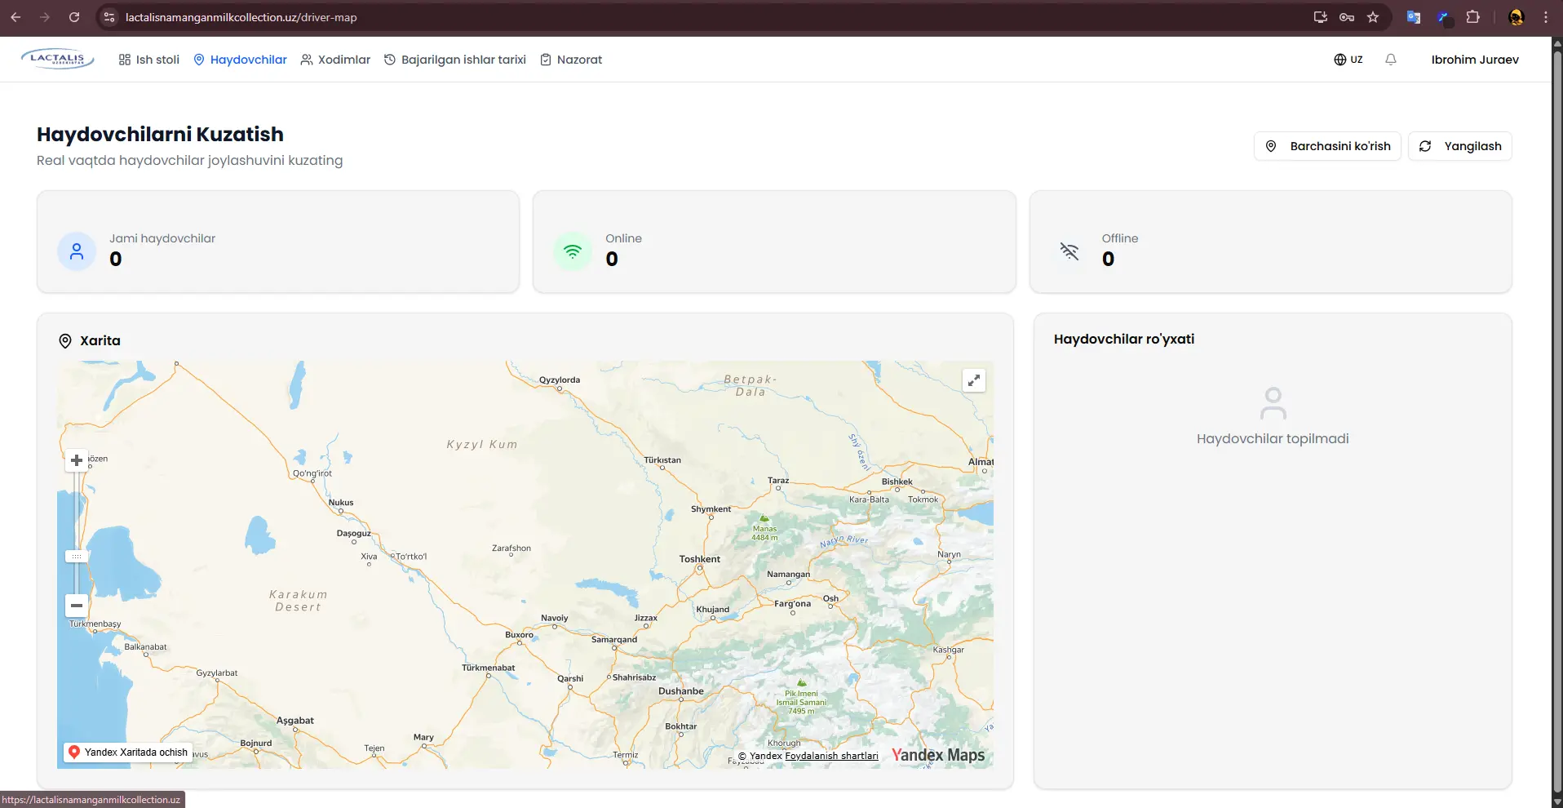Screen dimensions: 1563x808
Task: Click the Lactalis logo
Action: tap(57, 59)
